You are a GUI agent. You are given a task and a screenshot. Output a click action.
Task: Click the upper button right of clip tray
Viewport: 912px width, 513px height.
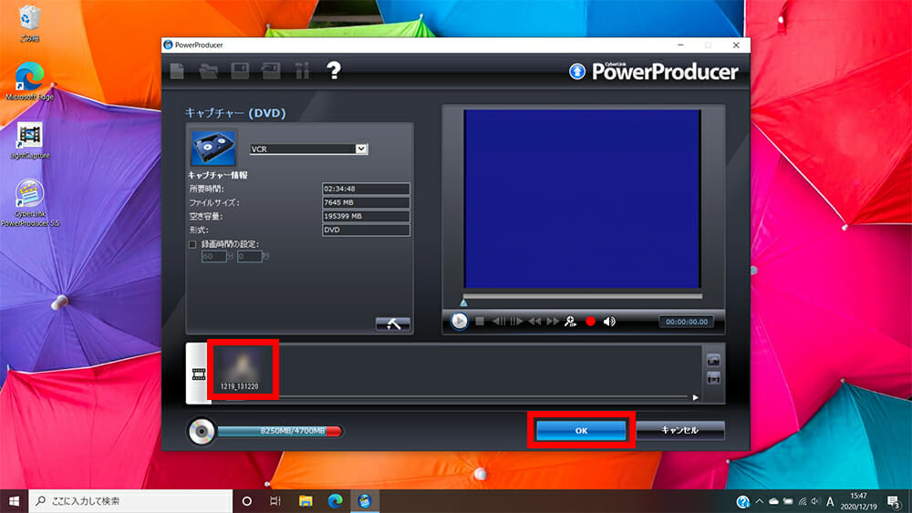(714, 360)
